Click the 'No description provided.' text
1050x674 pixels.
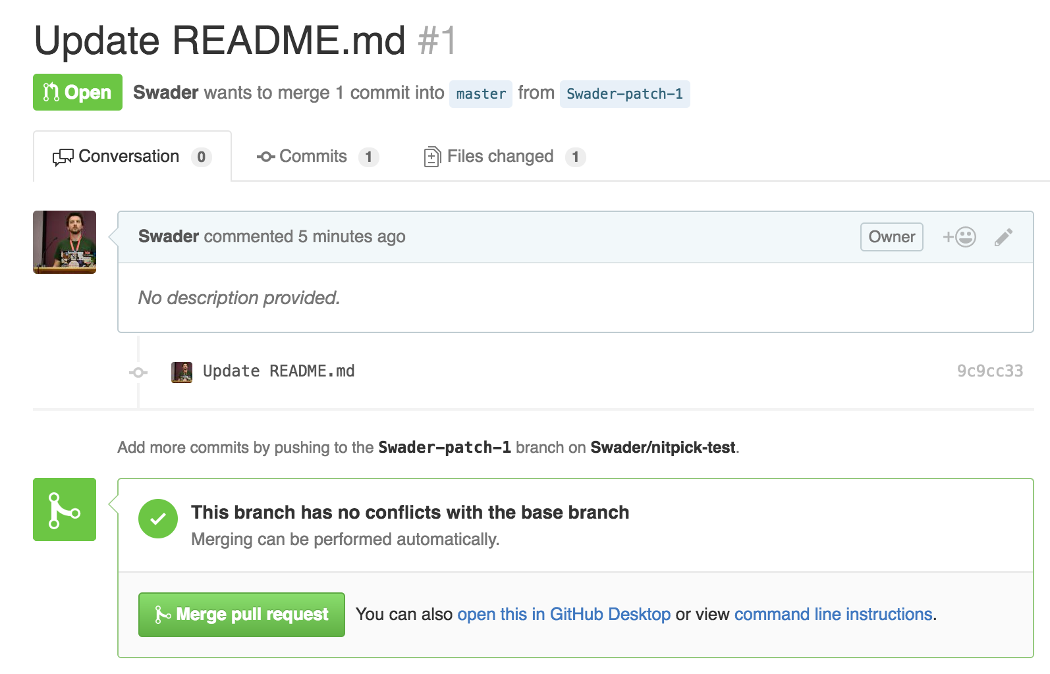click(239, 298)
